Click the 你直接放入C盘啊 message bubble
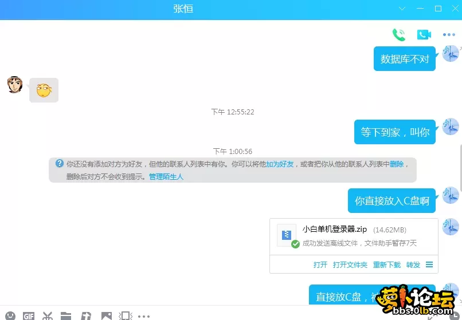The width and height of the screenshot is (462, 320). (x=391, y=200)
